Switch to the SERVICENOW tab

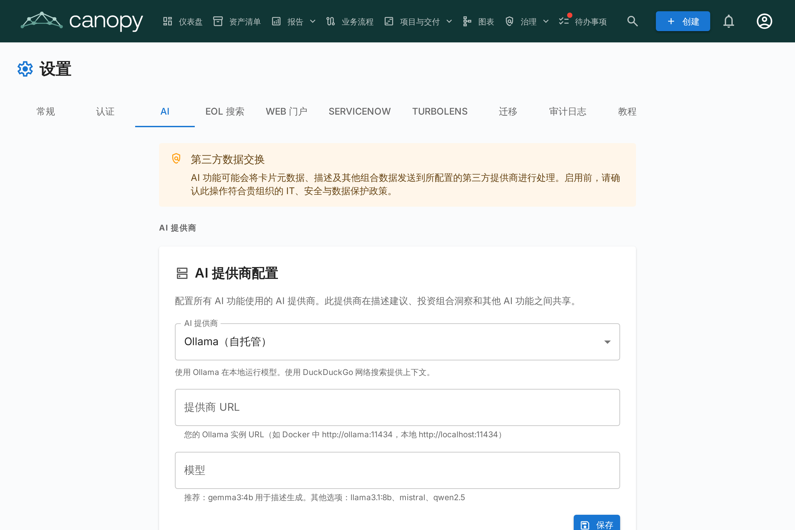(360, 112)
